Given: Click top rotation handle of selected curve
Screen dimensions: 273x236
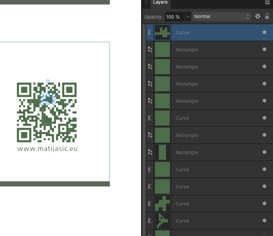Looking at the screenshot, I should click(48, 81).
